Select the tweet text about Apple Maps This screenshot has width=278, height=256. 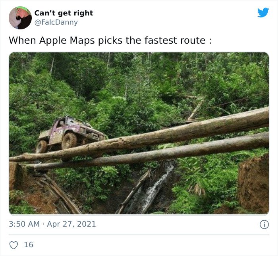point(110,40)
